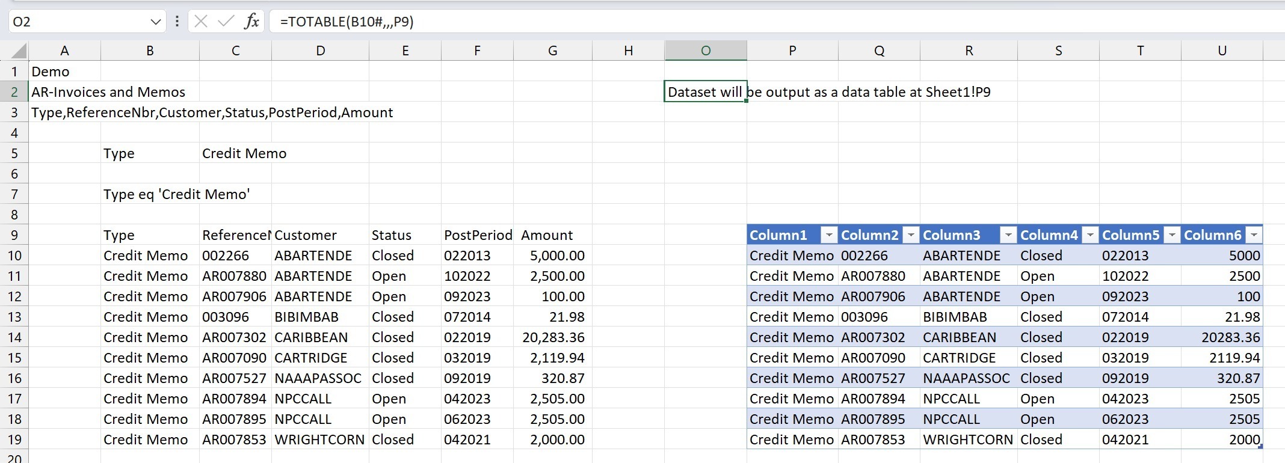Click amount 20,283.36 in column G

[552, 337]
